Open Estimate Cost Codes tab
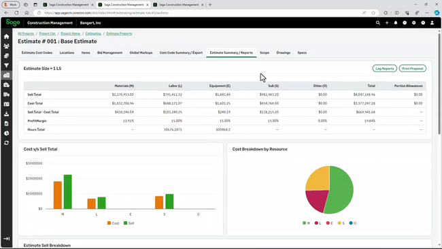 click(37, 53)
